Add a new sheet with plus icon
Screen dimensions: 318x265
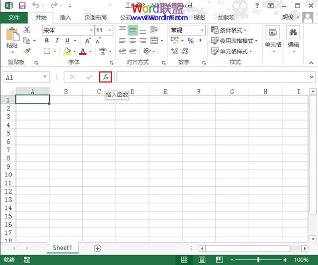98,248
